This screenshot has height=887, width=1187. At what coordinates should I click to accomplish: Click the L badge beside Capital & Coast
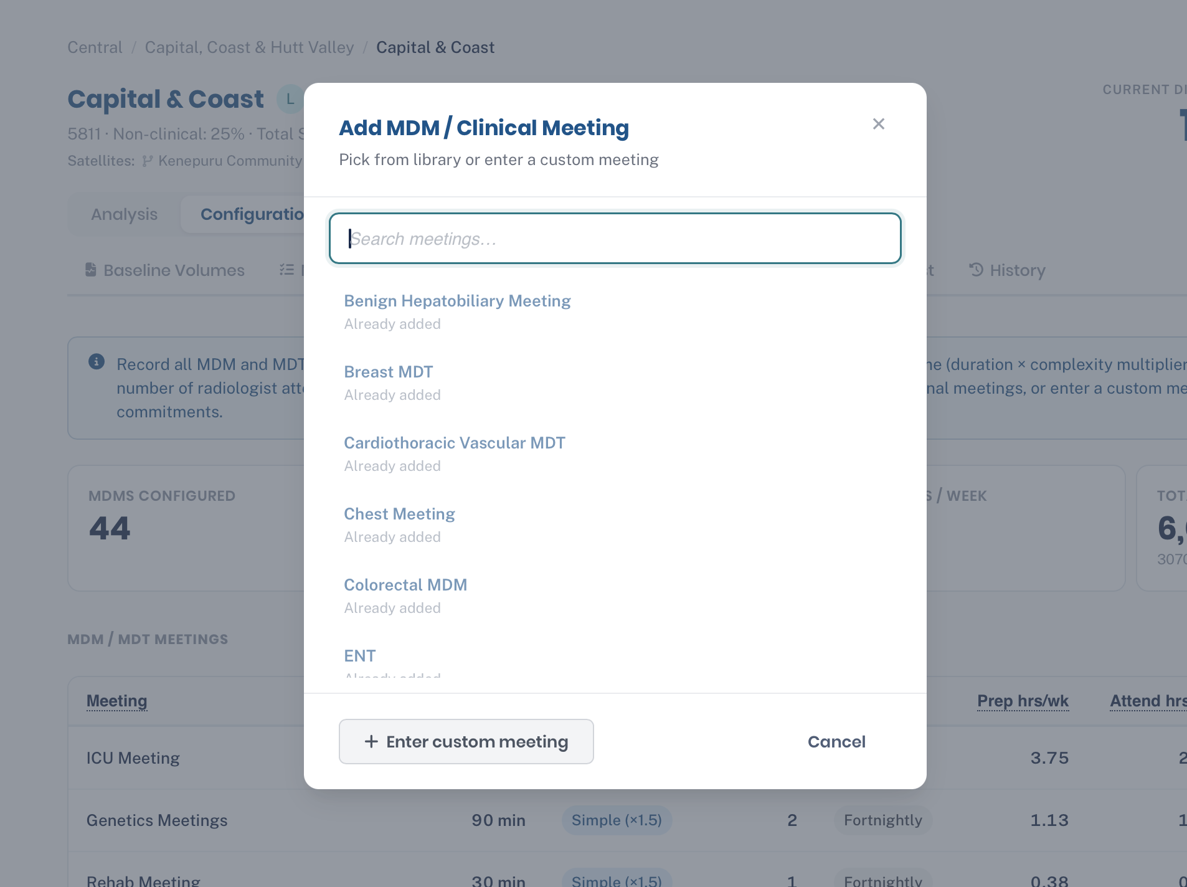[290, 99]
